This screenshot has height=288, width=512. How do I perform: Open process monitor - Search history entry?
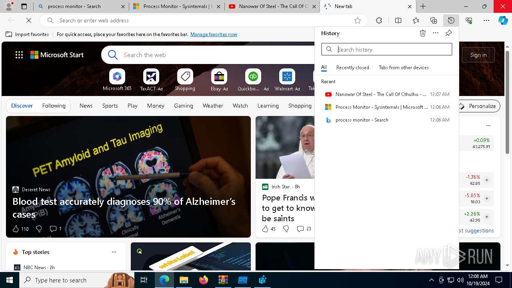point(387,120)
